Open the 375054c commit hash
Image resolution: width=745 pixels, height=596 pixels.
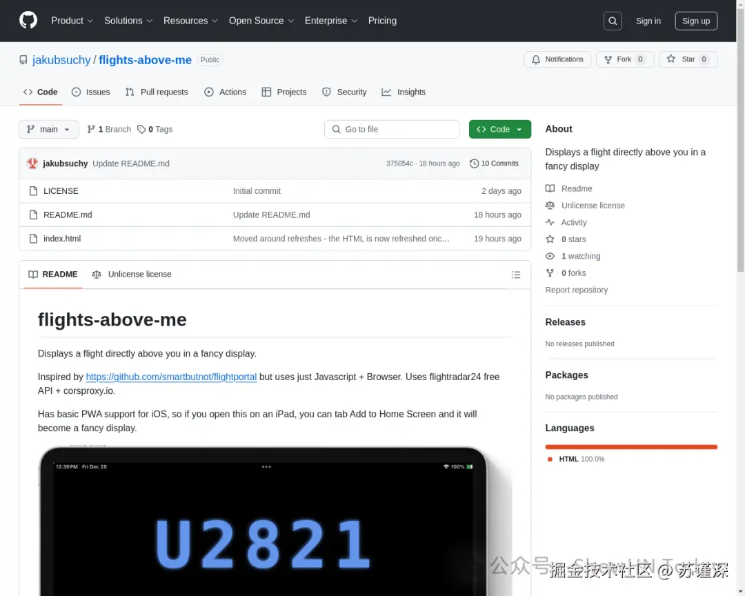[399, 163]
